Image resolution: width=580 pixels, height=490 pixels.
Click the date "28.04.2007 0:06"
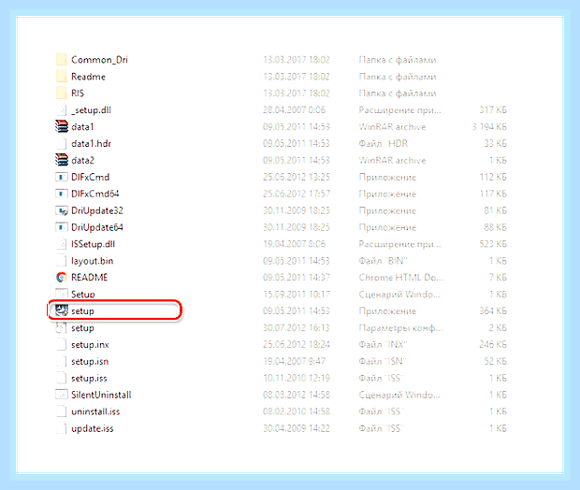point(294,109)
